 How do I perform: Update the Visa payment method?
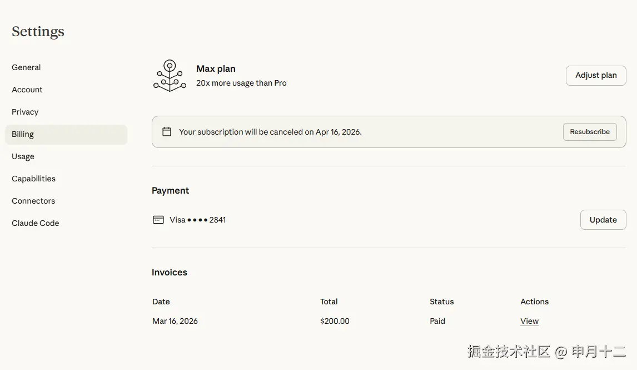pos(603,220)
